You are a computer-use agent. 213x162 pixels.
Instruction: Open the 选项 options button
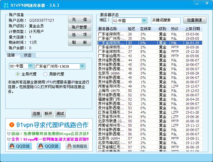tap(80, 34)
